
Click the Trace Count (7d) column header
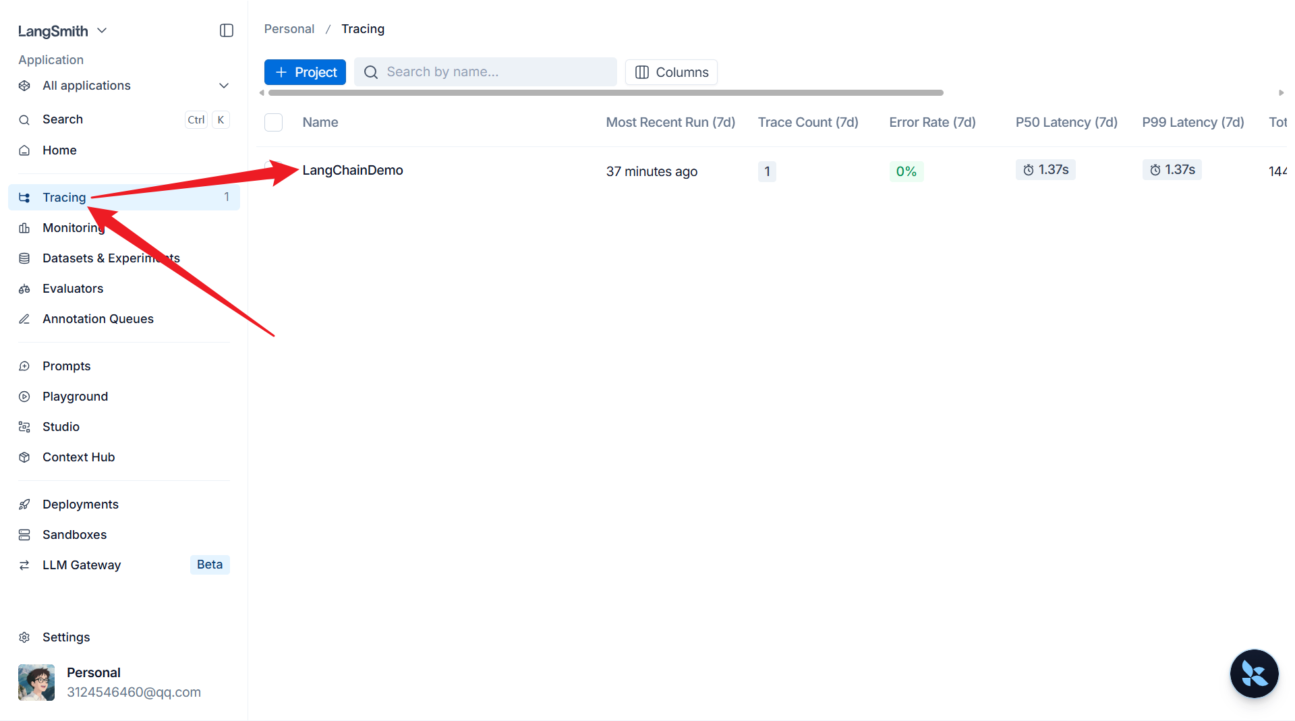[808, 123]
